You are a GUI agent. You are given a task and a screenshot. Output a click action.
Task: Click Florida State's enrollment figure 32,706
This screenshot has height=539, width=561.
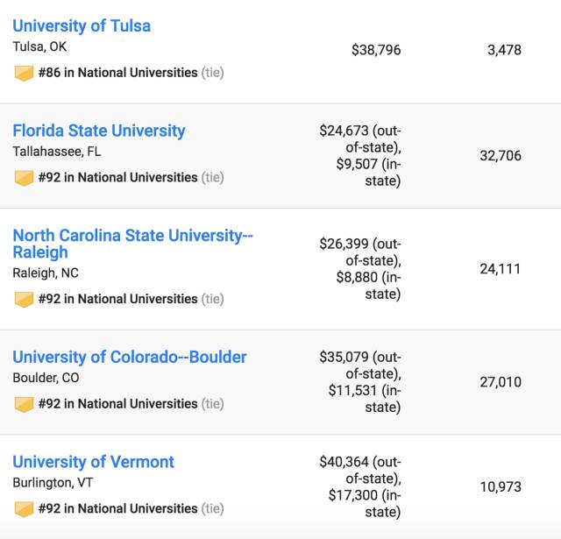[501, 156]
